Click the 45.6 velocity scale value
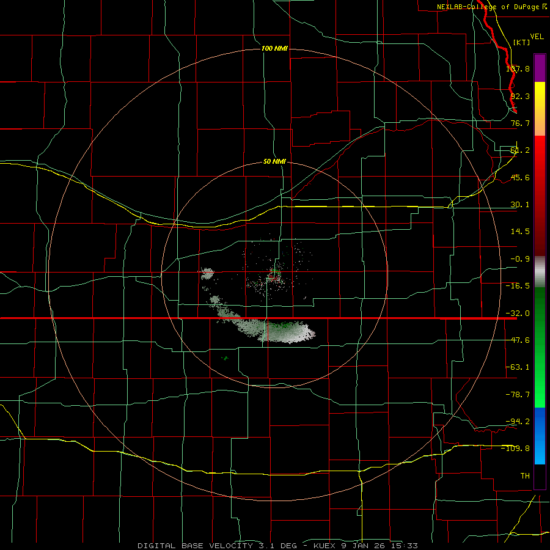Image resolution: width=550 pixels, height=550 pixels. [x=520, y=177]
